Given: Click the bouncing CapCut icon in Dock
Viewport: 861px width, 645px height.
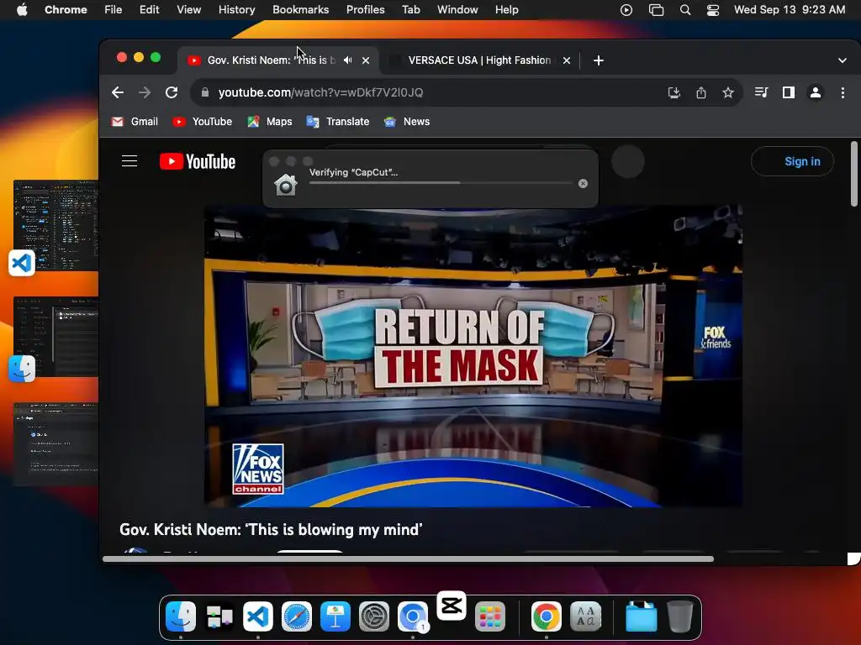Looking at the screenshot, I should (452, 606).
